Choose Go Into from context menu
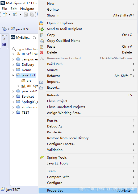Screen dimensions: 138x194 (87, 10)
